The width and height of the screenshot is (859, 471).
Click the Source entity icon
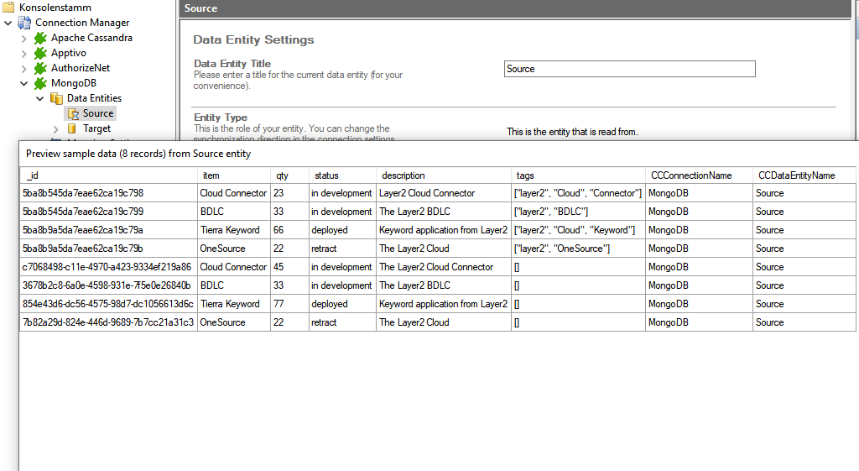[73, 113]
